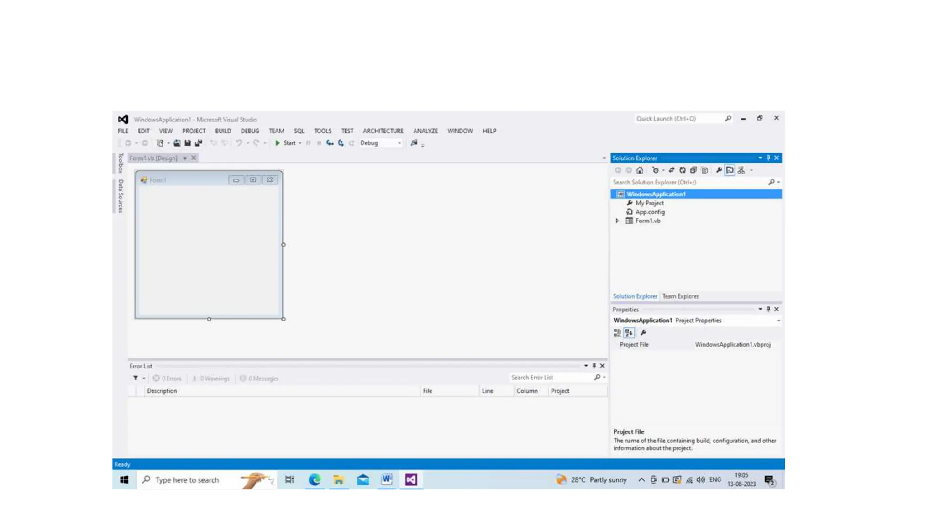Switch Properties grid to Alphabetical sorting

click(629, 333)
